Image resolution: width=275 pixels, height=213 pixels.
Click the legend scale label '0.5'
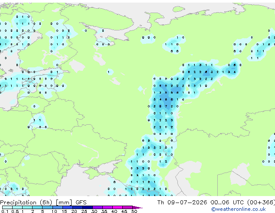point(15,211)
